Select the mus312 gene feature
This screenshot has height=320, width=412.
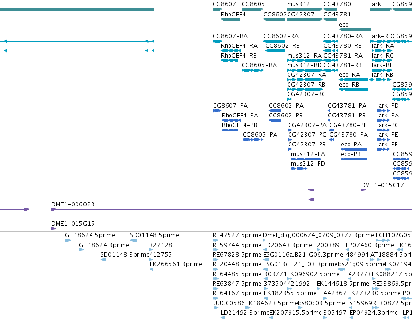305,9
